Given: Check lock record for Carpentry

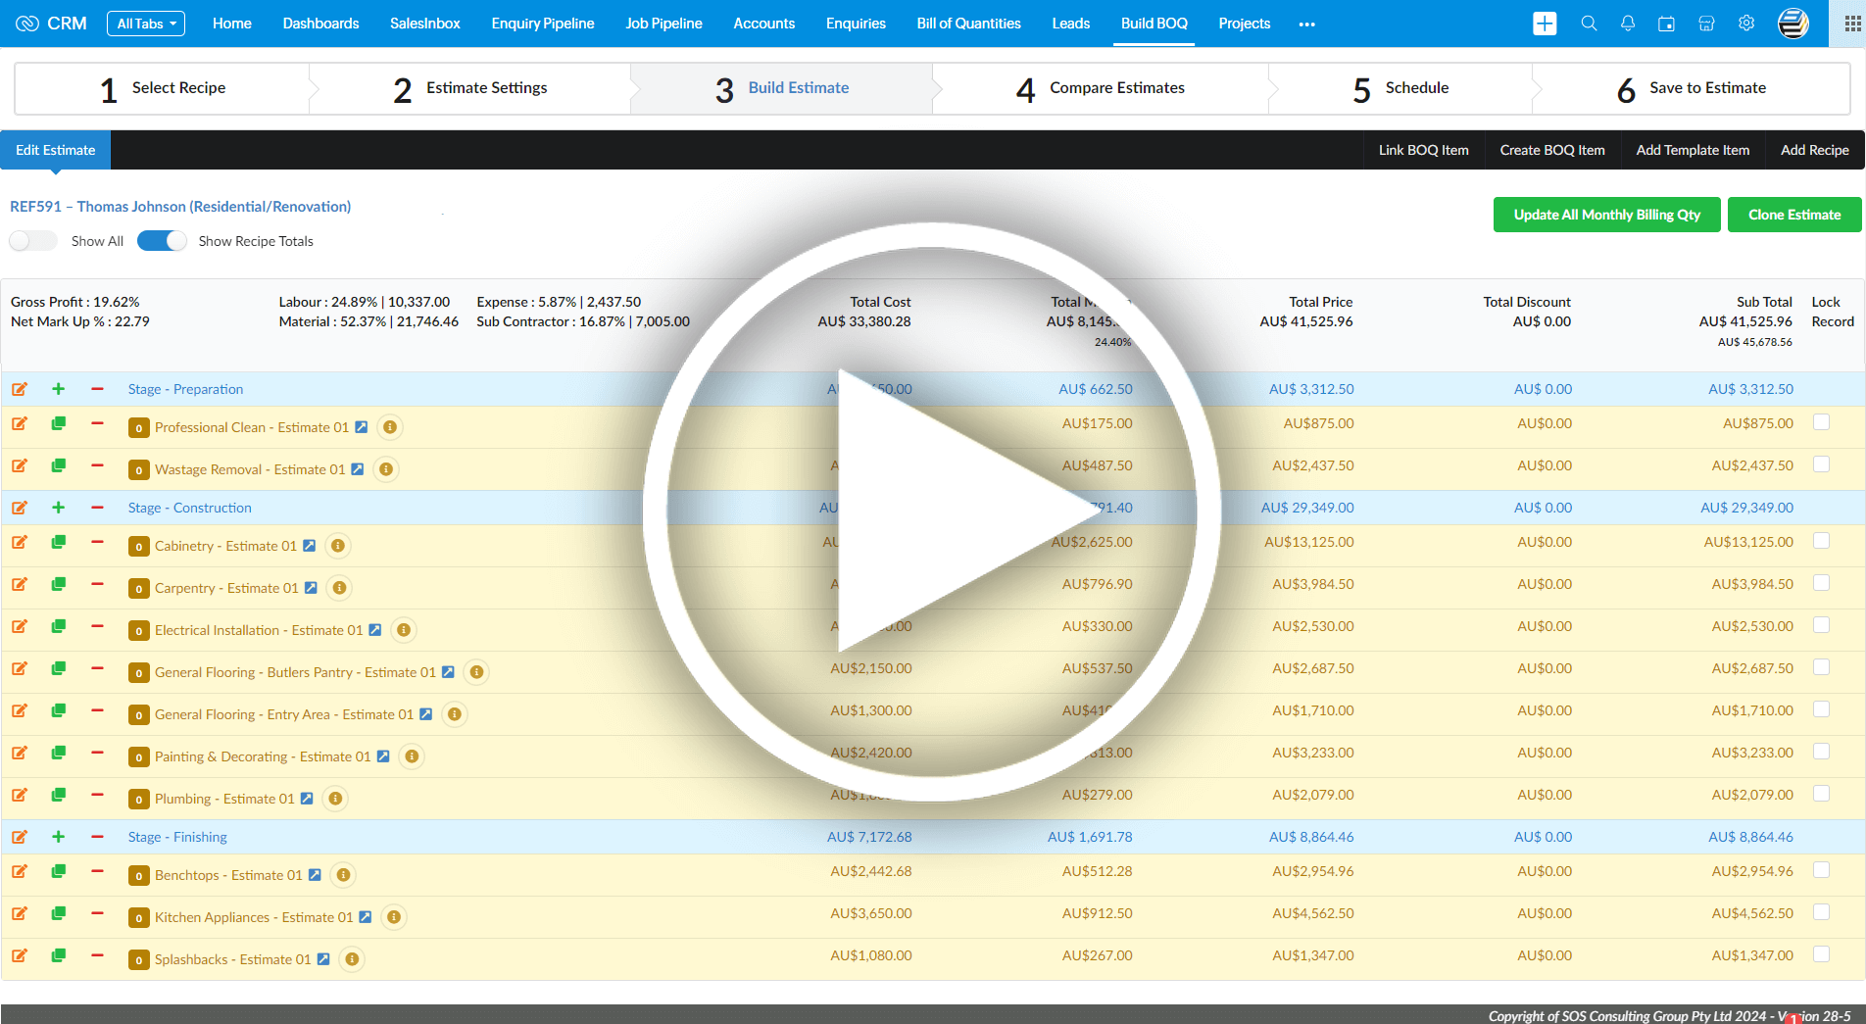Looking at the screenshot, I should 1821,583.
